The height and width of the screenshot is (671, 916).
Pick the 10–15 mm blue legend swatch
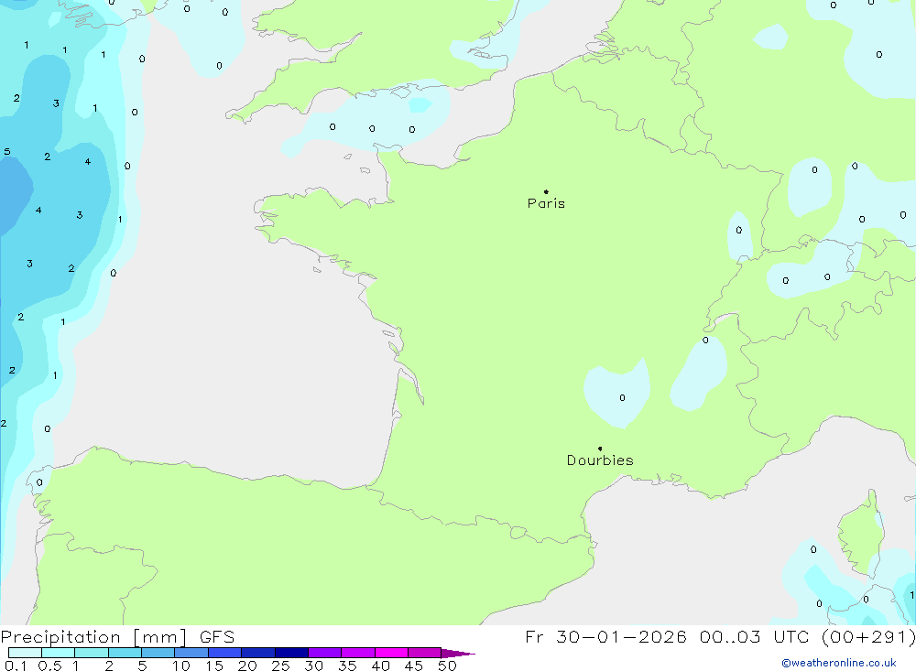tap(191, 653)
